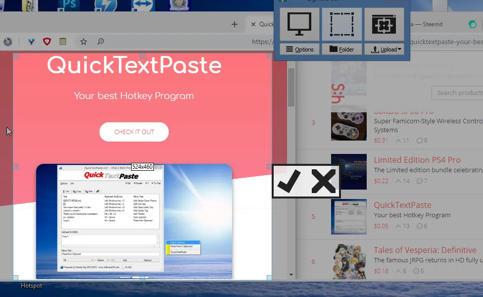
Task: Click the page vertical scrollbar thumb
Action: tap(291, 87)
